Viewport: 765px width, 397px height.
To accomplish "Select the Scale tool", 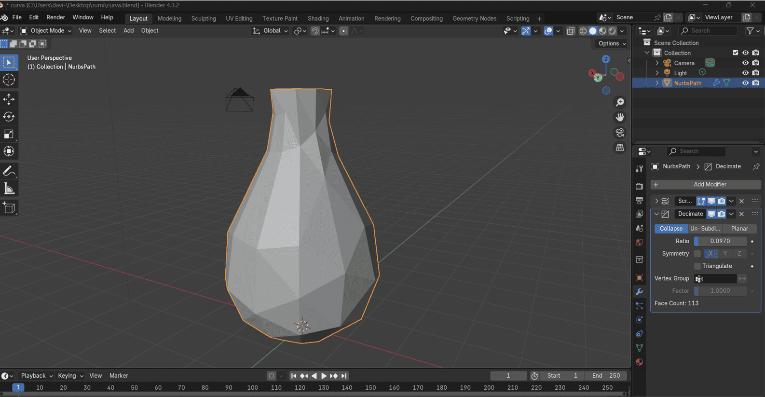I will (9, 134).
